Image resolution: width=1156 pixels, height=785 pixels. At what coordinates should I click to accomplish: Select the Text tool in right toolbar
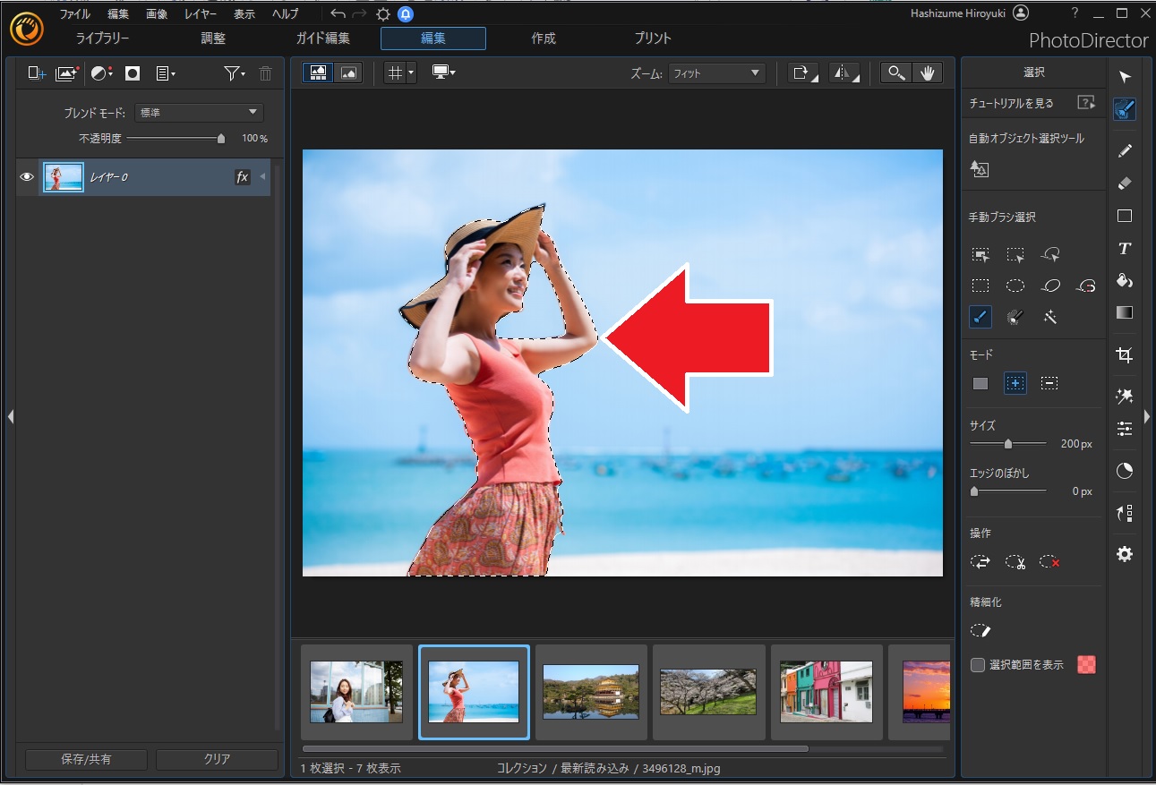tap(1125, 249)
